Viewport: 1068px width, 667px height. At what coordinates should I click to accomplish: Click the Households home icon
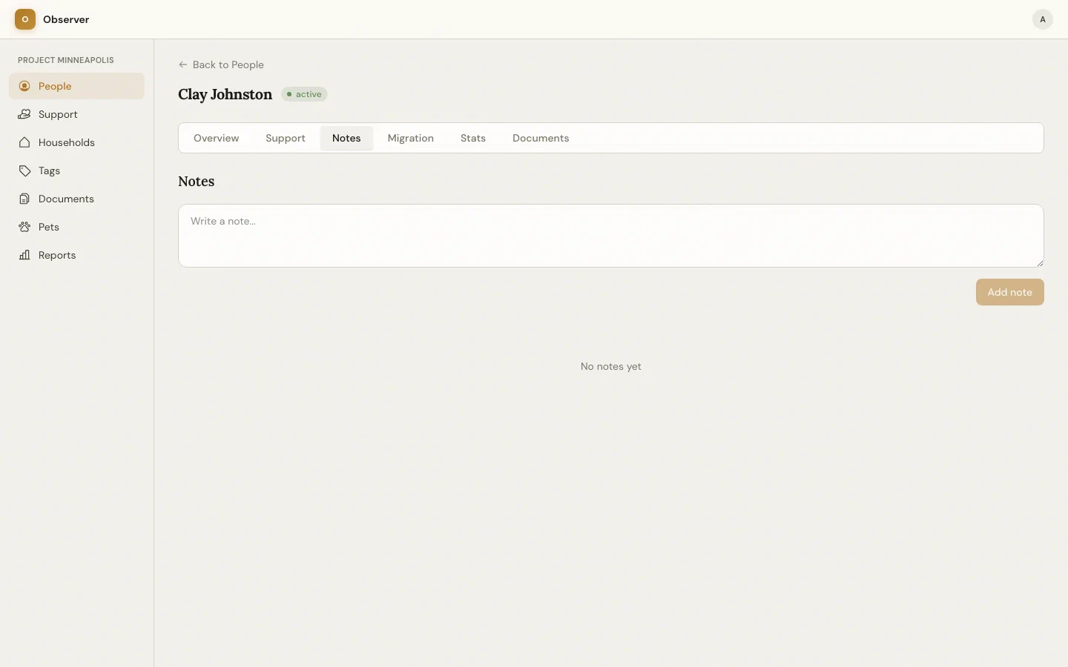[x=24, y=142]
